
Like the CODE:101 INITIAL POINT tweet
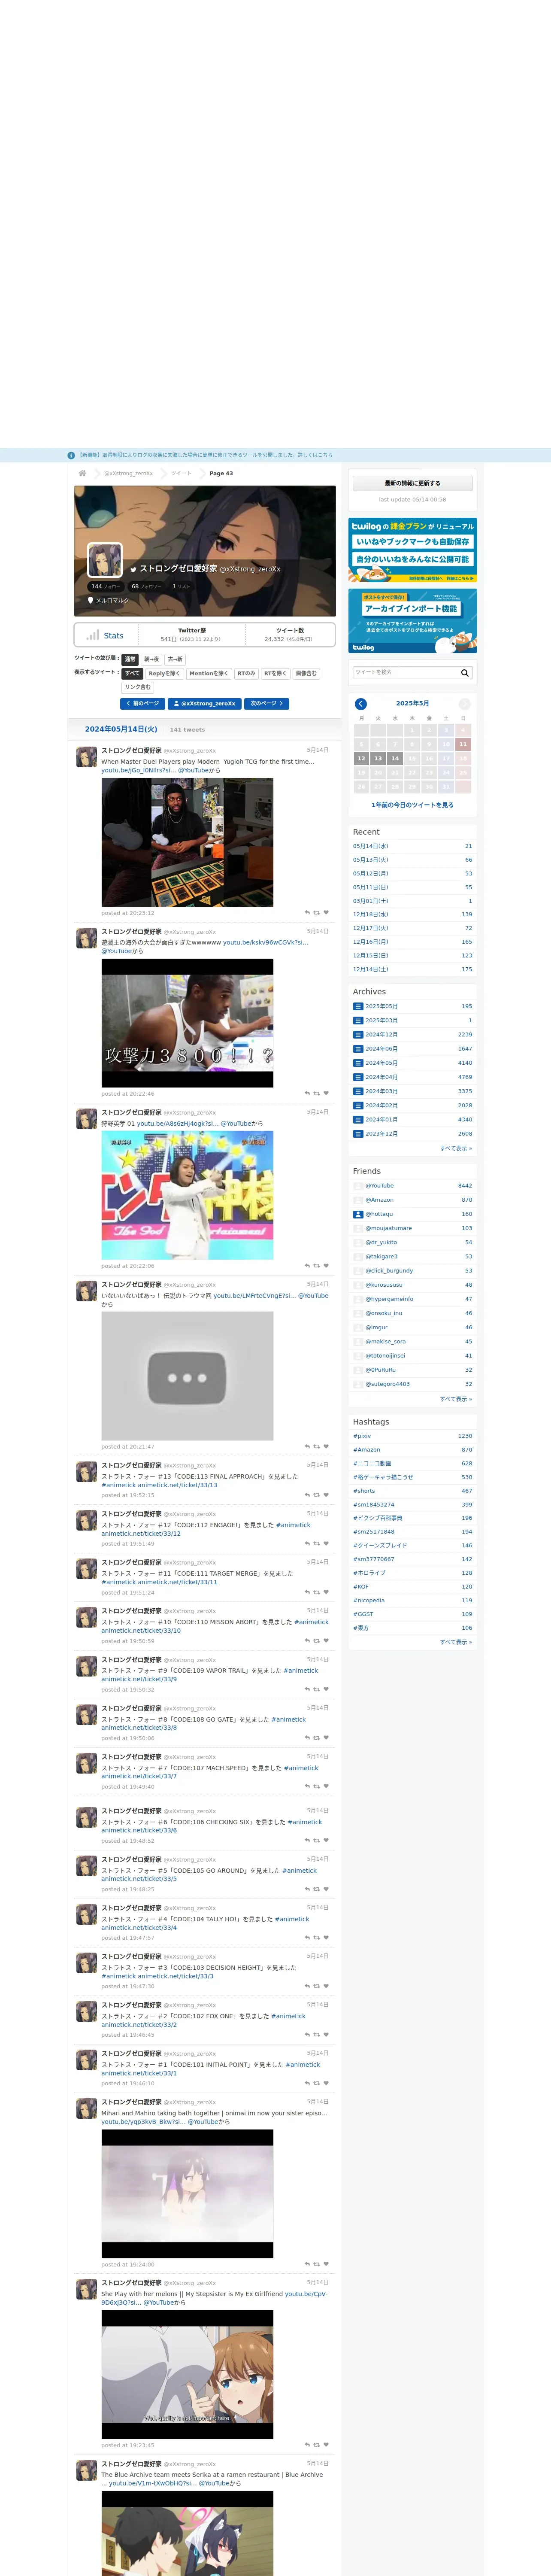pos(326,2083)
